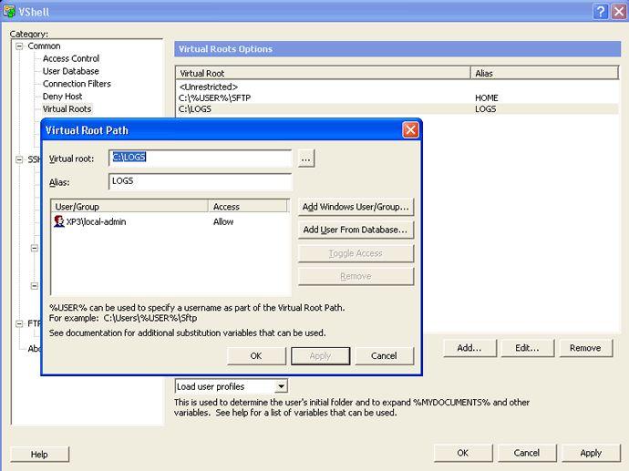
Task: Click Add User From Database button
Action: click(x=356, y=230)
